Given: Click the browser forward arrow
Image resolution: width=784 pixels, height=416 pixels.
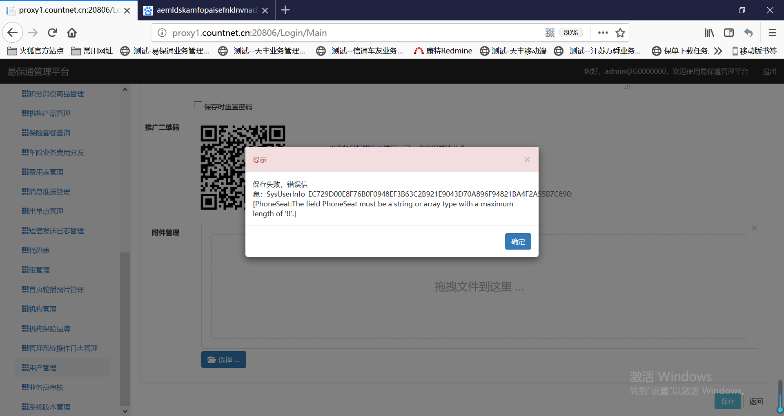Looking at the screenshot, I should (x=33, y=33).
